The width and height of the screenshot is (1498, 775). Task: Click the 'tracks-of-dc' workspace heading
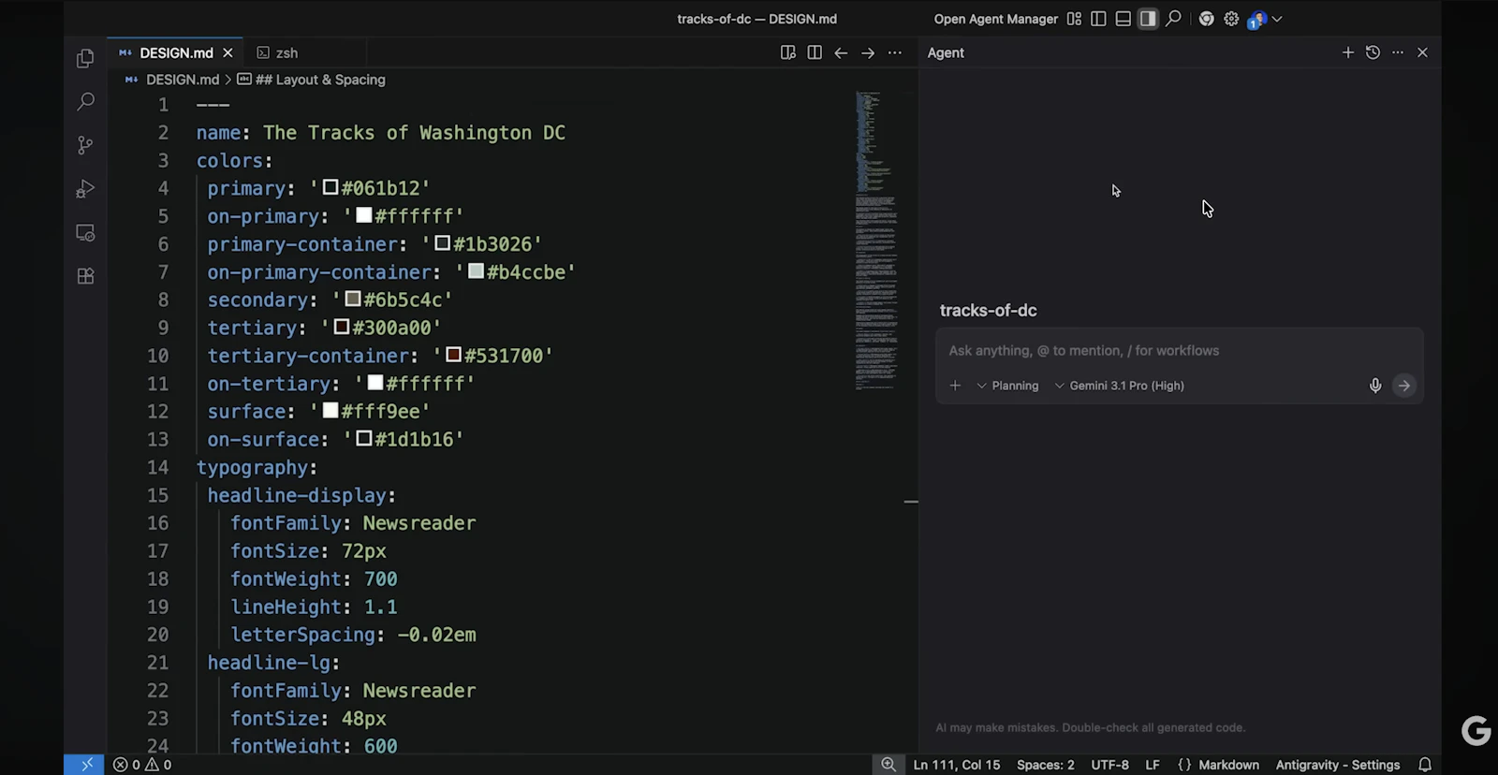988,311
